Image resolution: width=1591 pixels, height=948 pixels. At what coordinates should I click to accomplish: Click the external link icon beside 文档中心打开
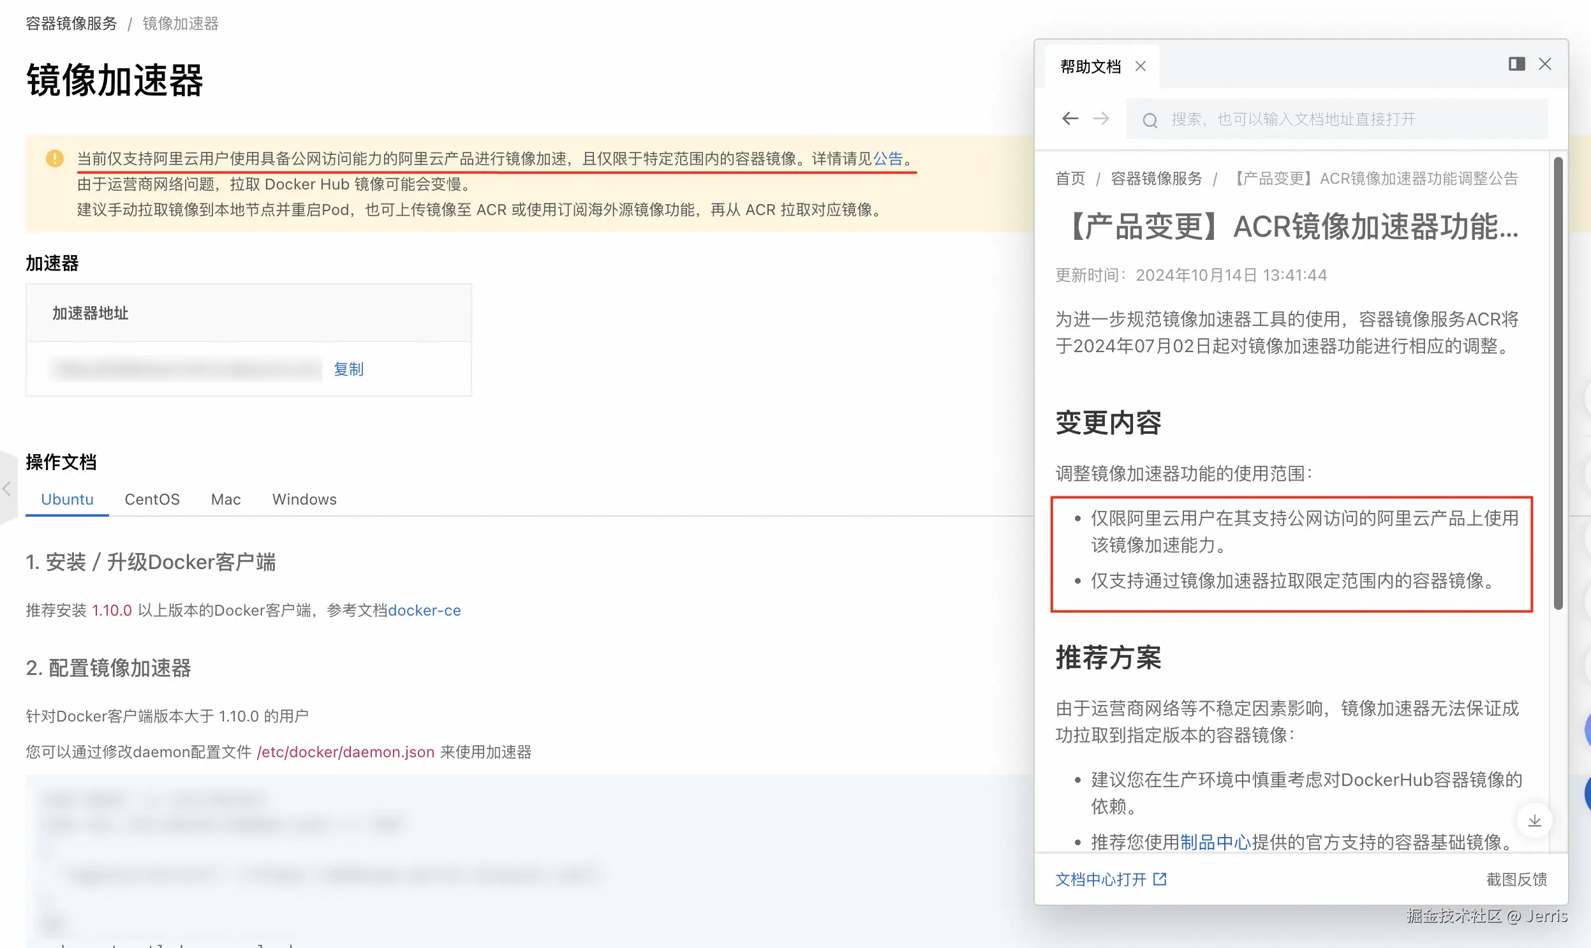1160,880
